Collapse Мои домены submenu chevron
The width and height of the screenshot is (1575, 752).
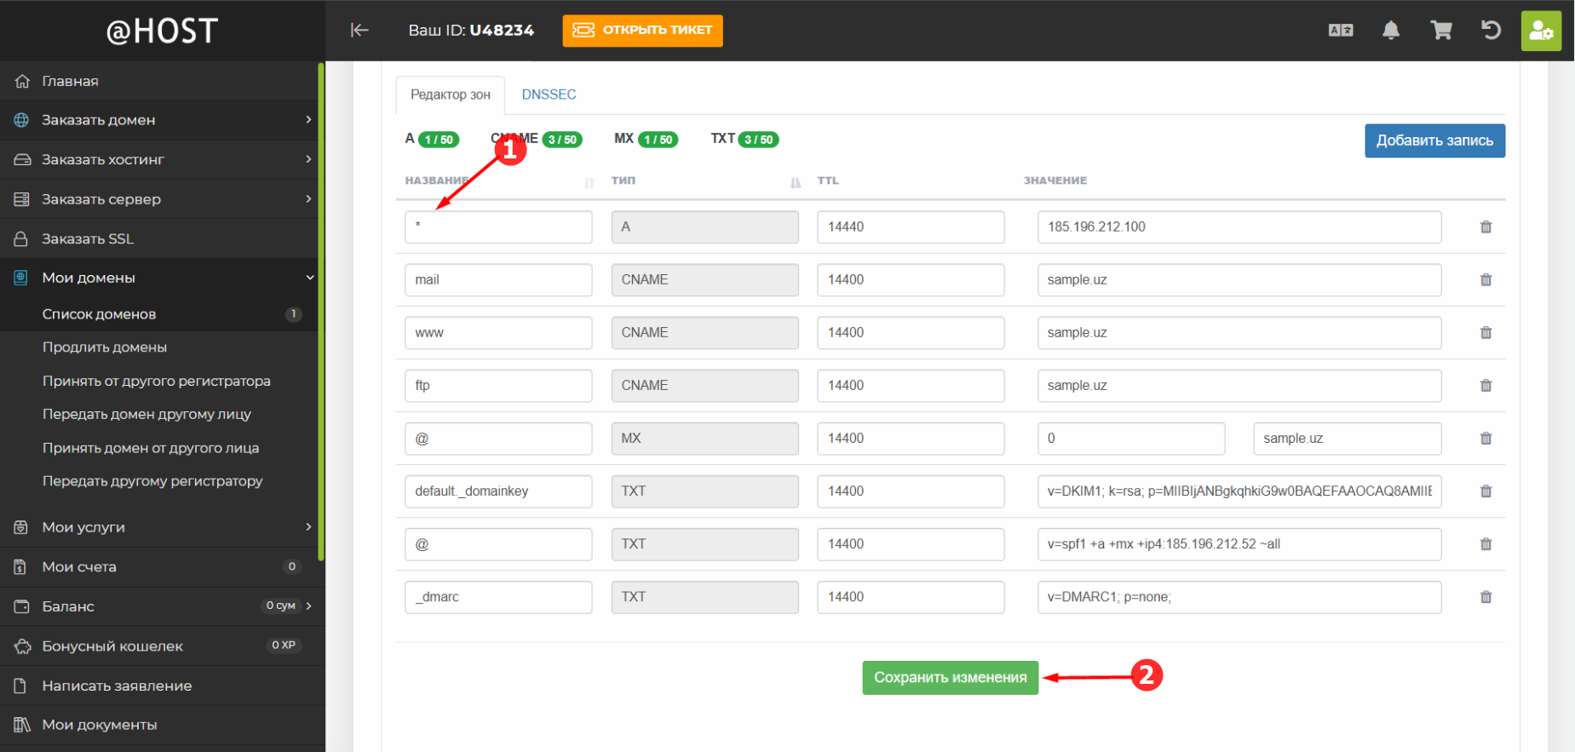[309, 278]
